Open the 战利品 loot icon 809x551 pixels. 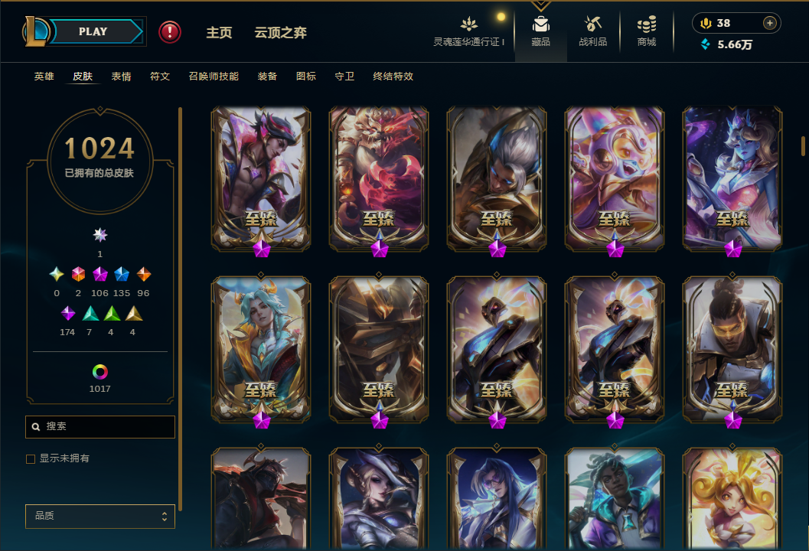pos(593,24)
